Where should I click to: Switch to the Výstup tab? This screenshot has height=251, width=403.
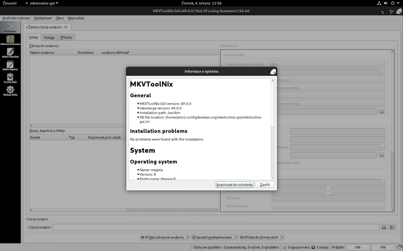coord(49,37)
